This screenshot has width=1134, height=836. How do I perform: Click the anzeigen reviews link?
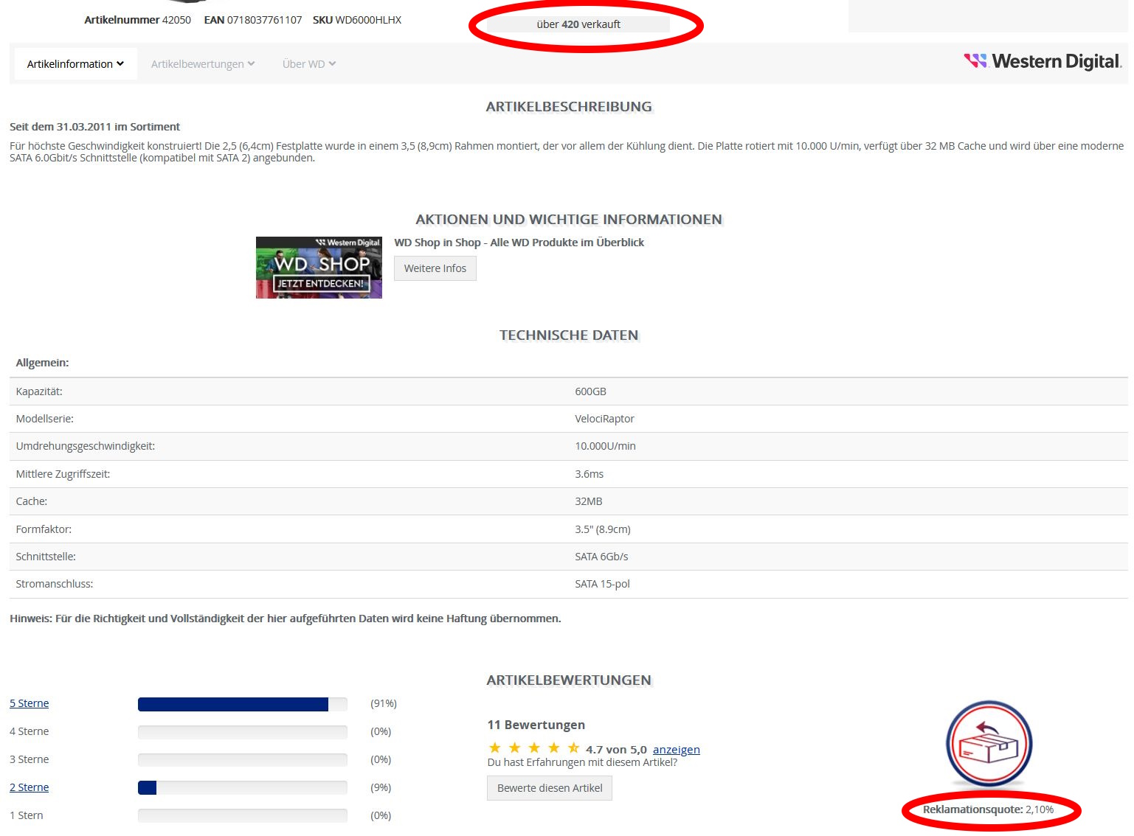point(677,749)
